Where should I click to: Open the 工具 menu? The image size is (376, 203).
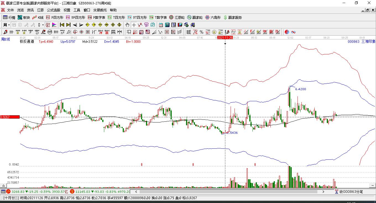click(x=77, y=10)
